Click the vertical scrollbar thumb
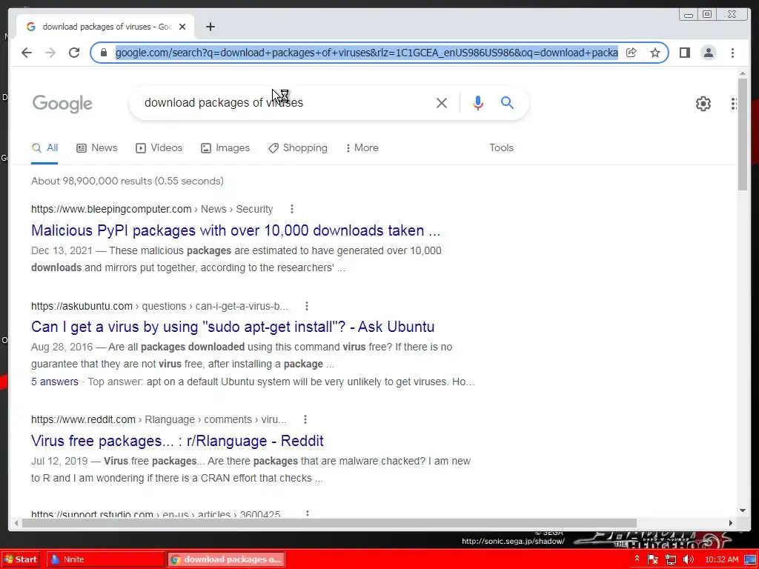 (x=743, y=135)
